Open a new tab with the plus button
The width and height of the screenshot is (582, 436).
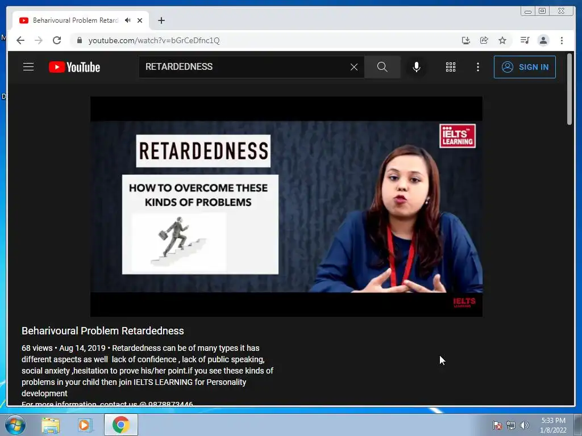[x=161, y=20]
